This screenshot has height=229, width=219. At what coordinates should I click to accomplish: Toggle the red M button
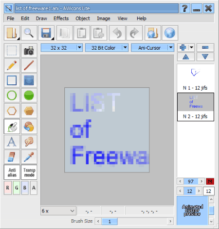pos(210,181)
